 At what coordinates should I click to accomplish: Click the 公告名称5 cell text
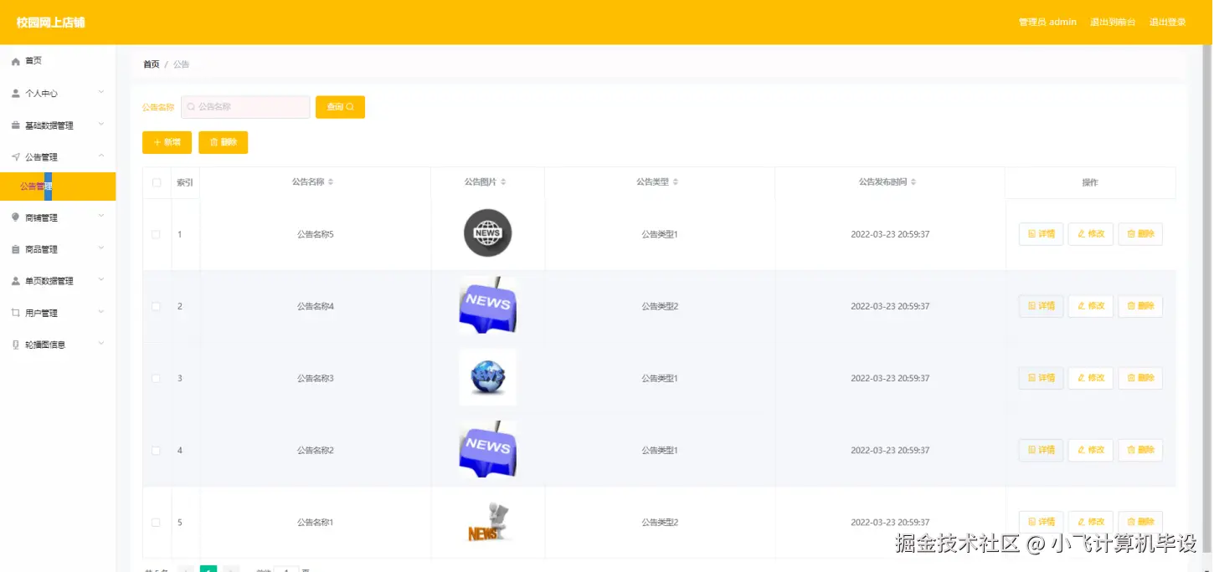316,235
